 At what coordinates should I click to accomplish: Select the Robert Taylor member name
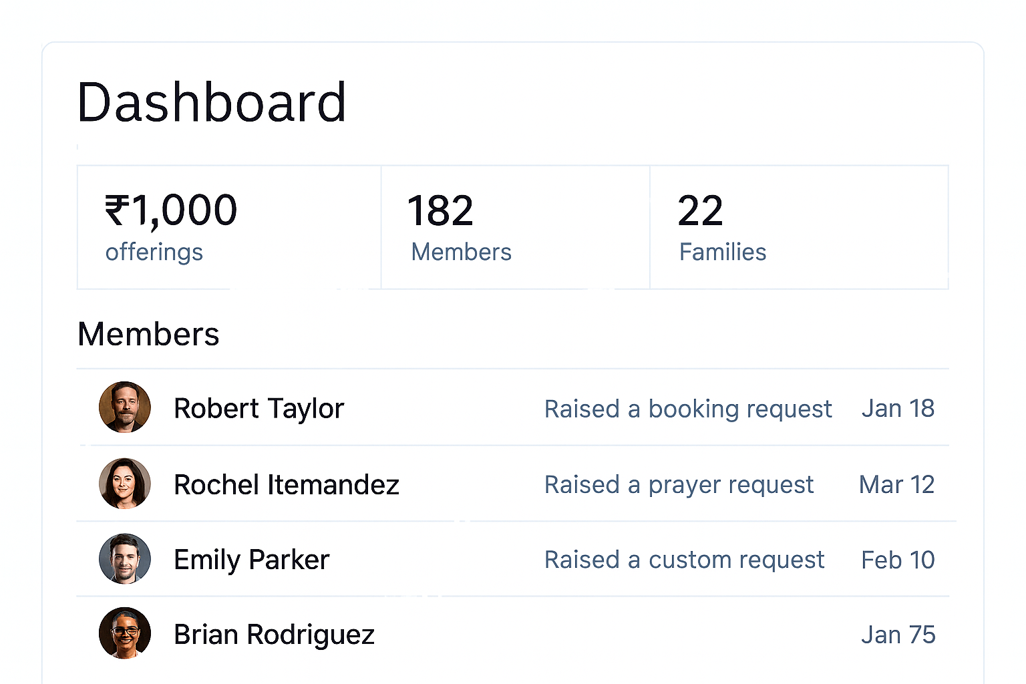[x=259, y=409]
